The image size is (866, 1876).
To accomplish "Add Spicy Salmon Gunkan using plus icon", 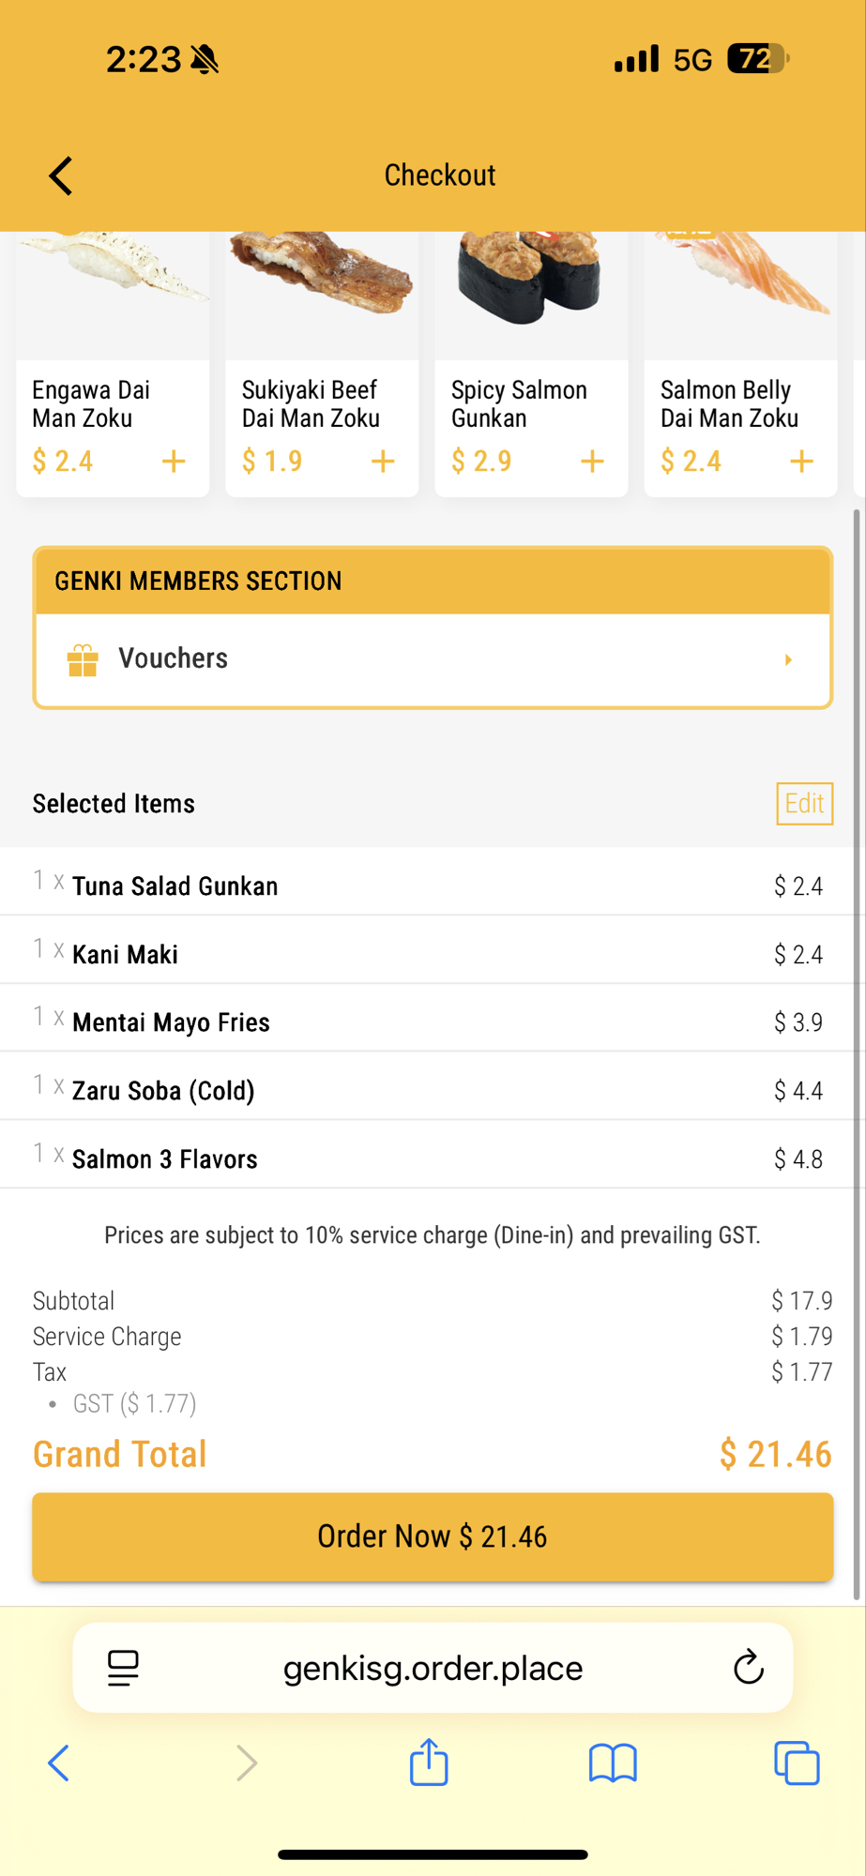I will [592, 461].
